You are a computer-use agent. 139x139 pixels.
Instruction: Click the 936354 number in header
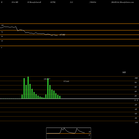(93, 2)
